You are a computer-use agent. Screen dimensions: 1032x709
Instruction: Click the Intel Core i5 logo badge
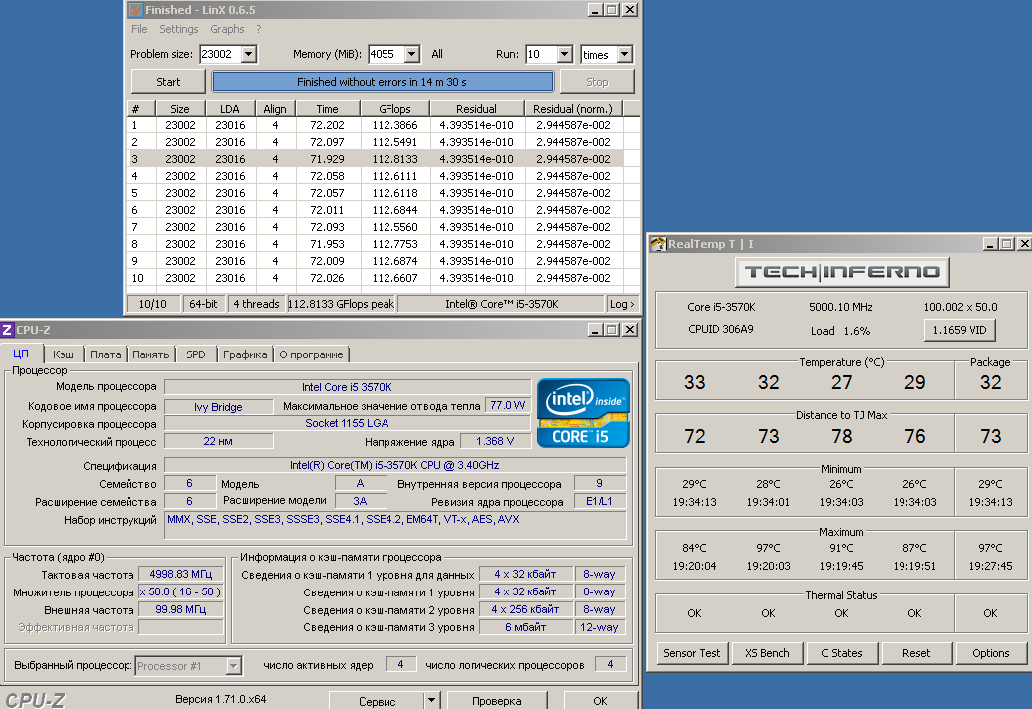(583, 412)
